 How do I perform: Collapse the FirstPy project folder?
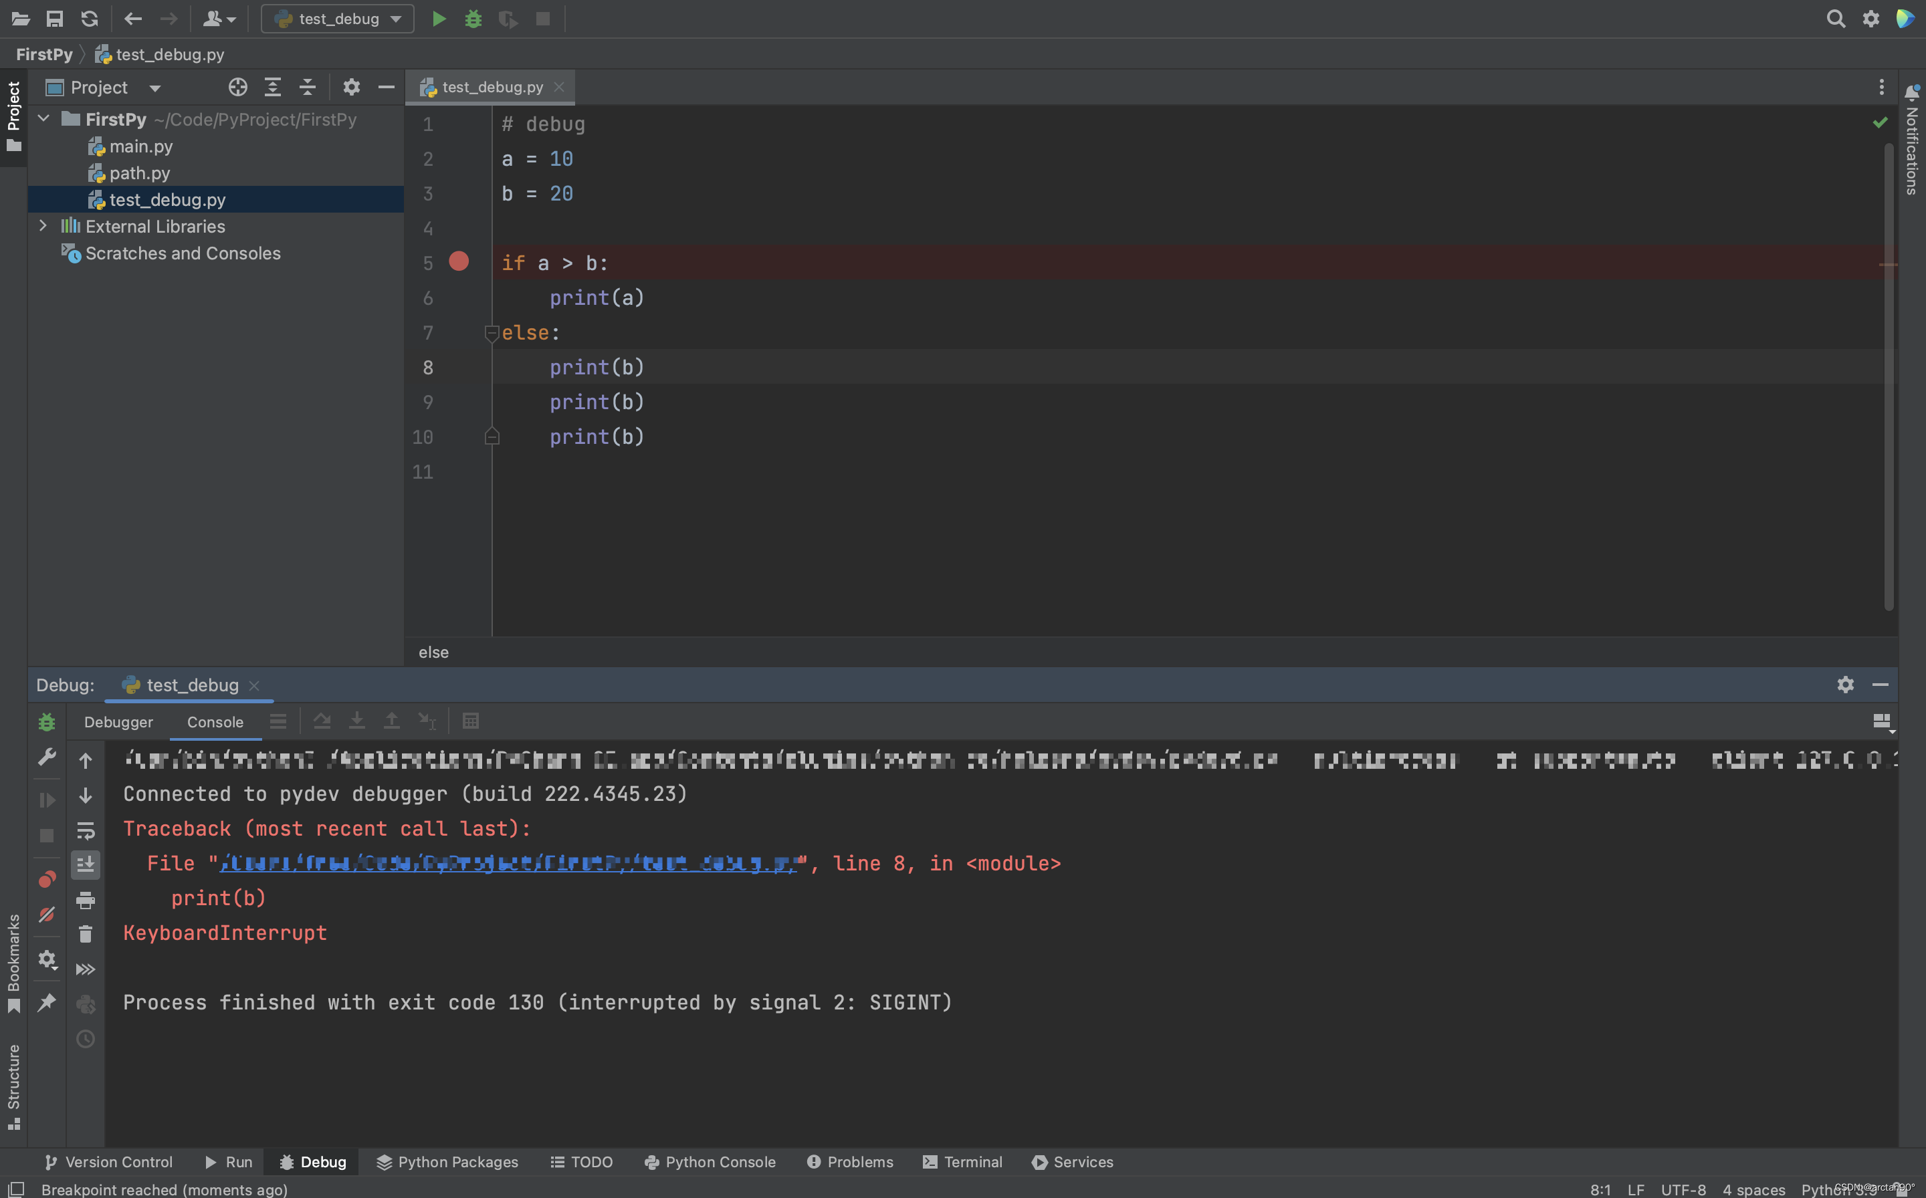pos(43,119)
